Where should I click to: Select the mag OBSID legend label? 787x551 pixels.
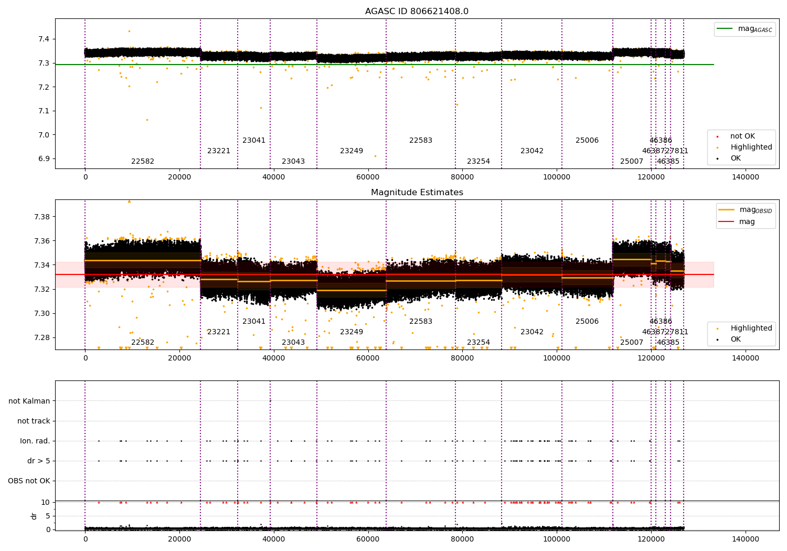coord(756,210)
